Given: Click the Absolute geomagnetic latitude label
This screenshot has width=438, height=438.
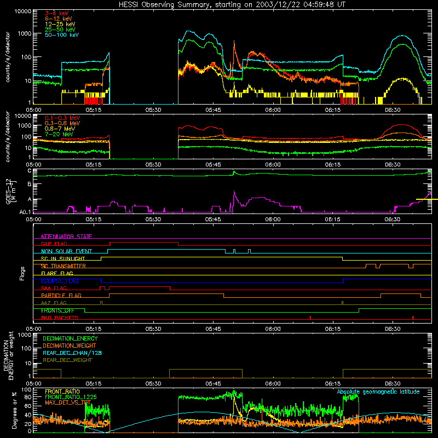Looking at the screenshot, I should 378,392.
